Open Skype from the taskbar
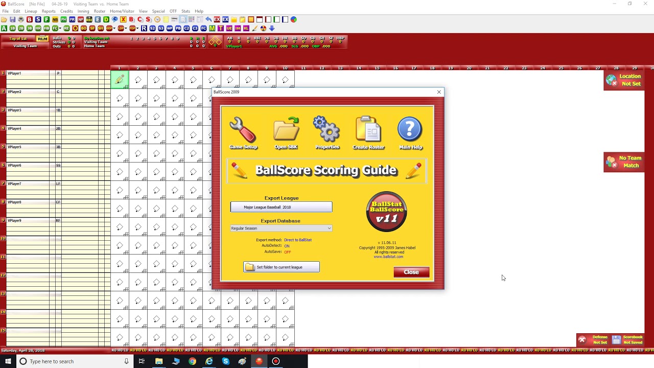Image resolution: width=654 pixels, height=368 pixels. (x=226, y=361)
